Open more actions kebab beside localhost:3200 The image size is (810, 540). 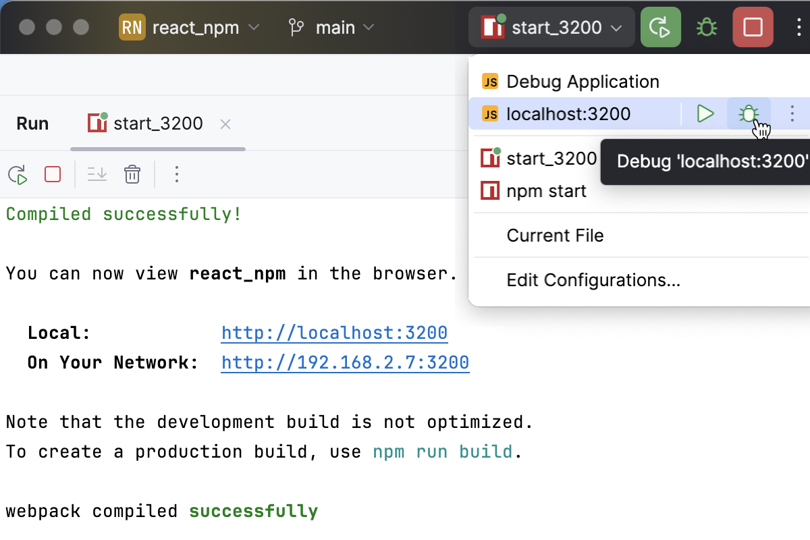792,113
